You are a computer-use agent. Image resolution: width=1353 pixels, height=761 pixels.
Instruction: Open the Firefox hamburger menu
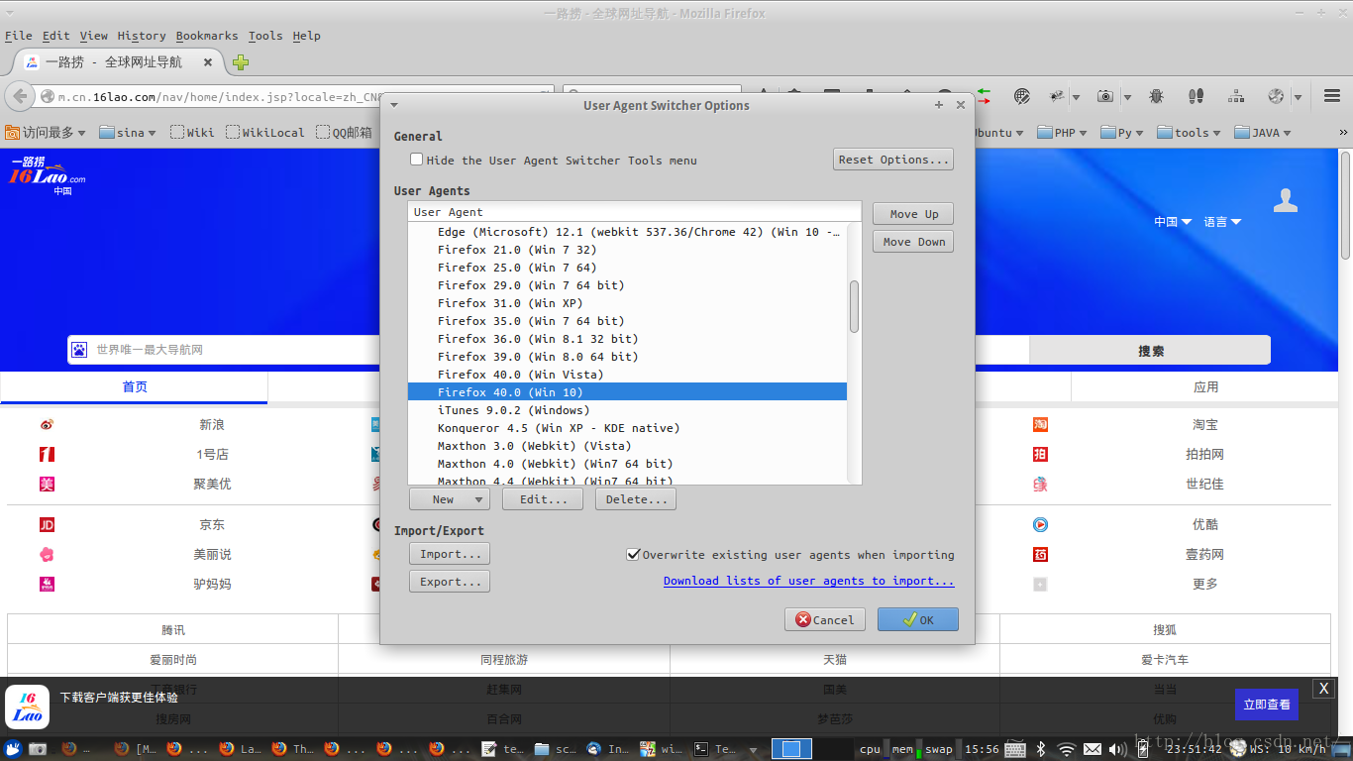(x=1331, y=96)
